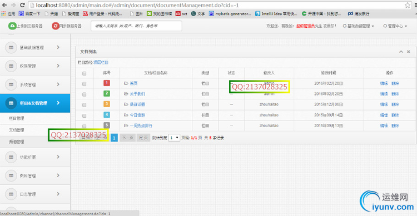This screenshot has height=216, width=417.
Task: Click the green number 2 badge
Action: [107, 93]
